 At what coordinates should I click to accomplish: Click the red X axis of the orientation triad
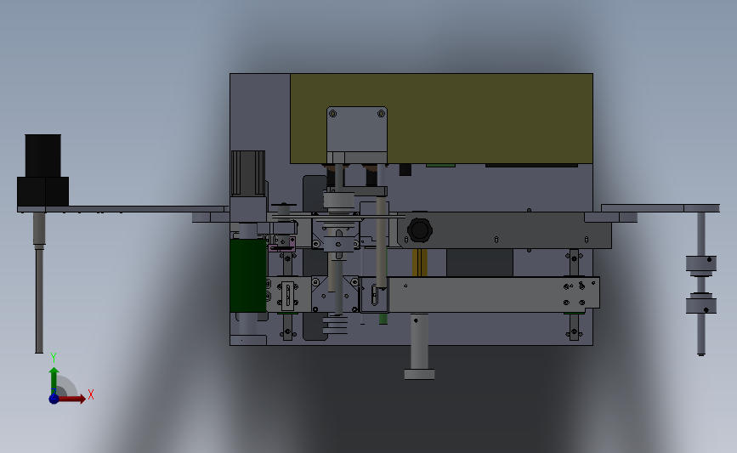71,399
